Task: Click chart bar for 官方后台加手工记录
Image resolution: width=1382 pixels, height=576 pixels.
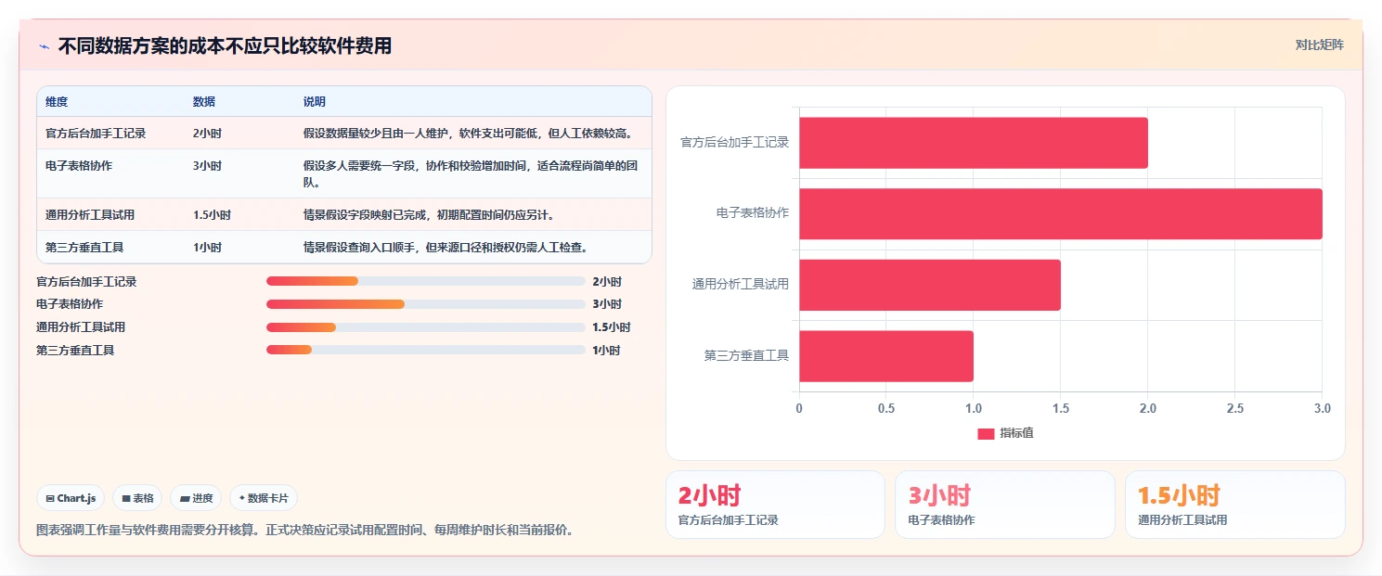Action: click(x=974, y=143)
